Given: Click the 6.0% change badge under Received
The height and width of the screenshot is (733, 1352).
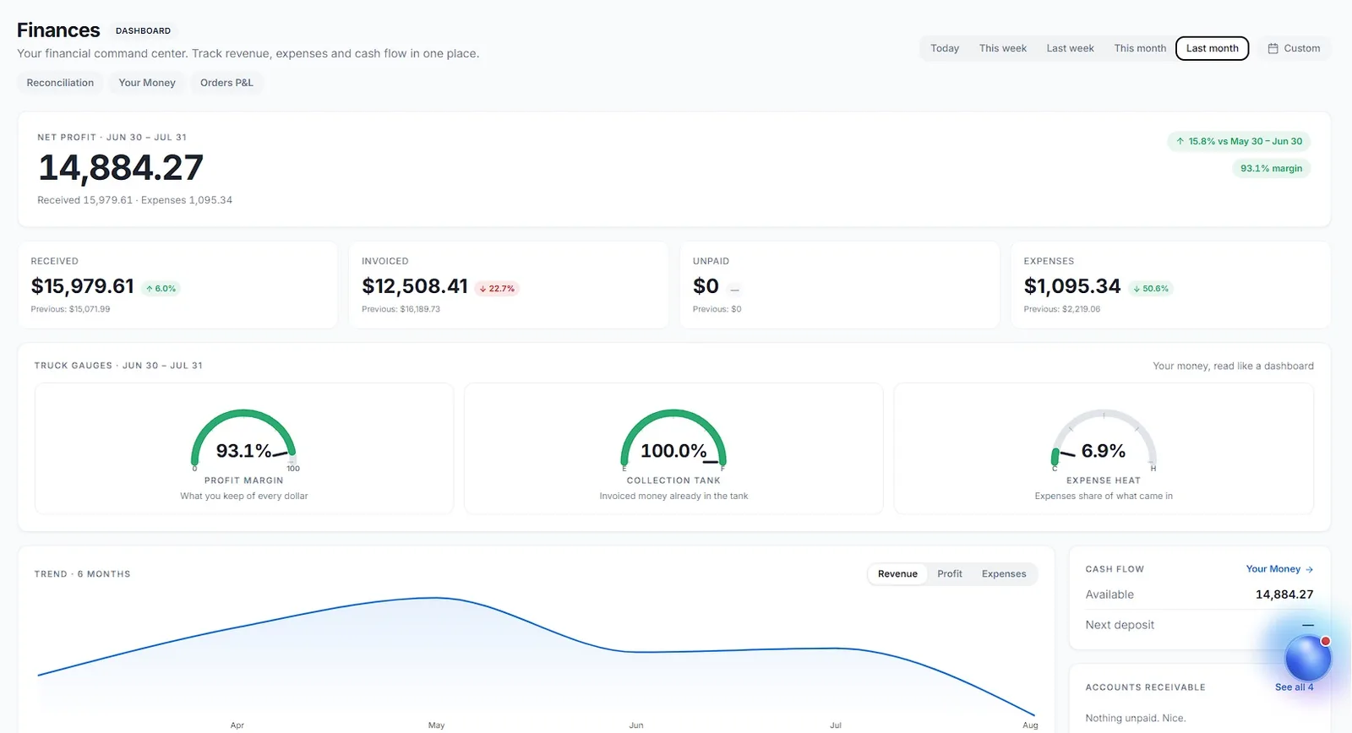Looking at the screenshot, I should click(161, 289).
